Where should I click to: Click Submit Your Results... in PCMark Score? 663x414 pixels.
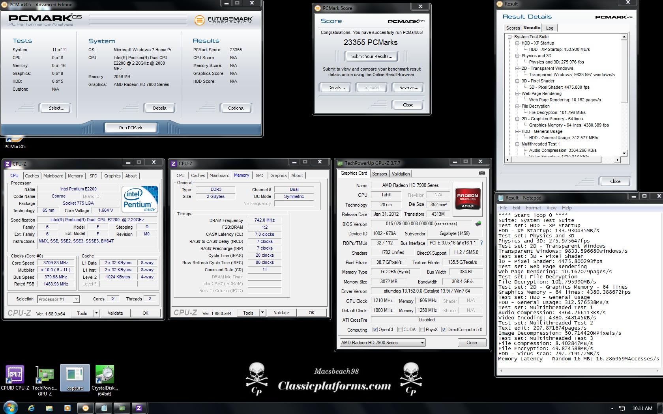[x=372, y=56]
